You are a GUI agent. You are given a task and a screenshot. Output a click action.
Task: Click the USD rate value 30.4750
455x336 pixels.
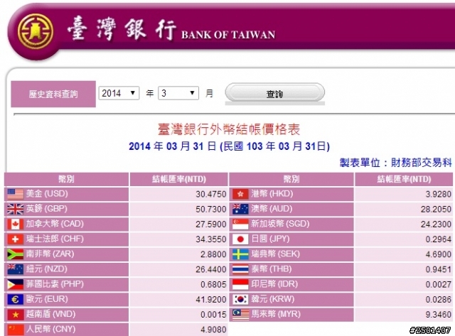[211, 194]
